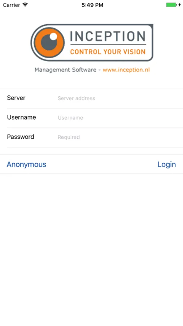Click the empty area below Login row
The height and width of the screenshot is (326, 183).
click(x=91, y=250)
